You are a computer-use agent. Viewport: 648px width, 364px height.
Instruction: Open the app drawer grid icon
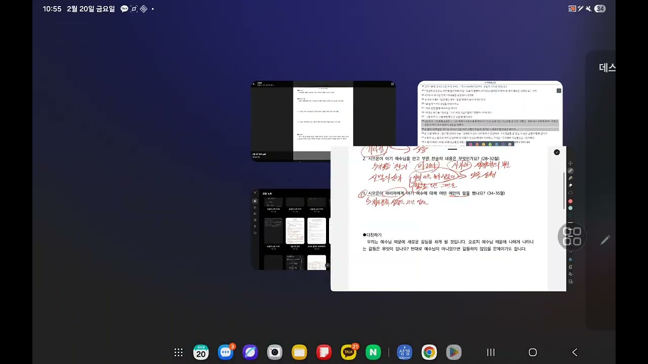coord(178,352)
